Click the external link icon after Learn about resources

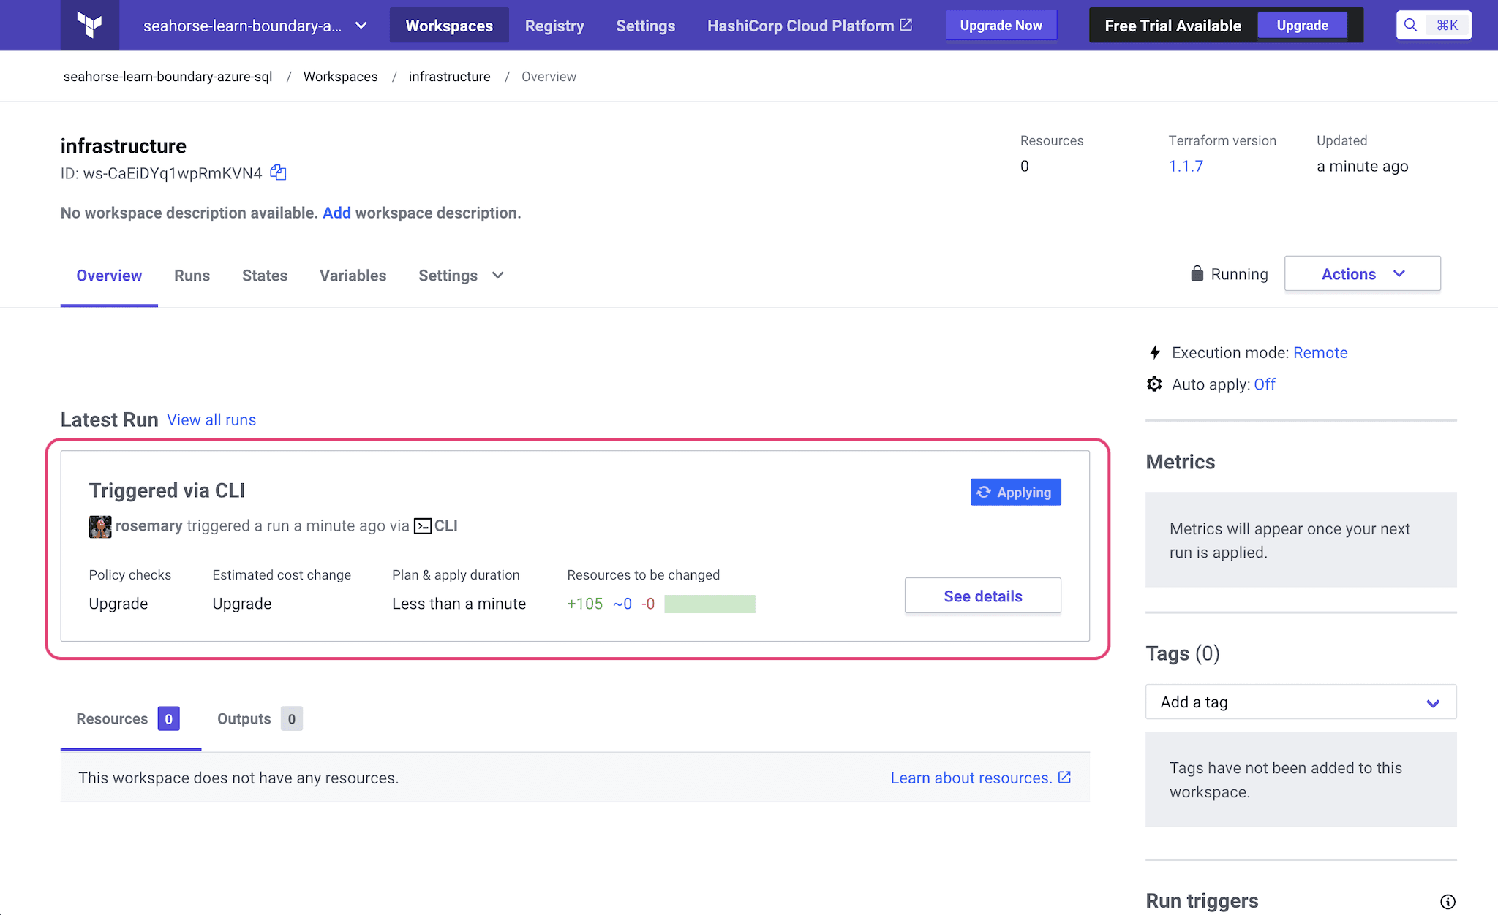(1065, 778)
